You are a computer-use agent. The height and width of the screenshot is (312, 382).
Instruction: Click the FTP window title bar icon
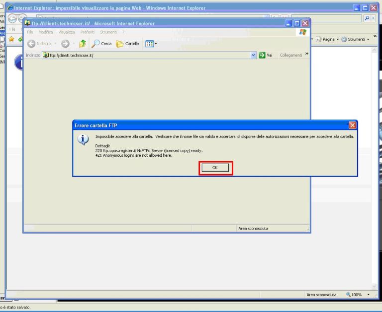(27, 23)
